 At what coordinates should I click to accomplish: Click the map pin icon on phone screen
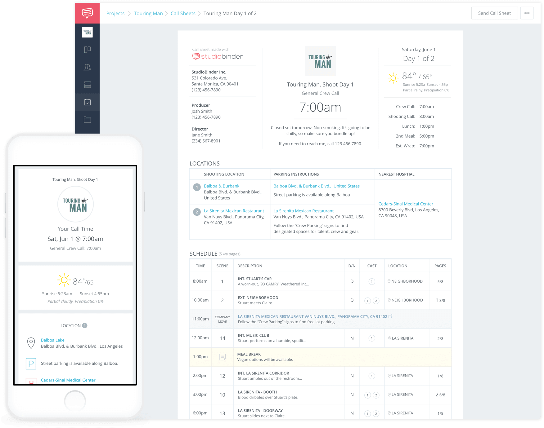pyautogui.click(x=31, y=343)
